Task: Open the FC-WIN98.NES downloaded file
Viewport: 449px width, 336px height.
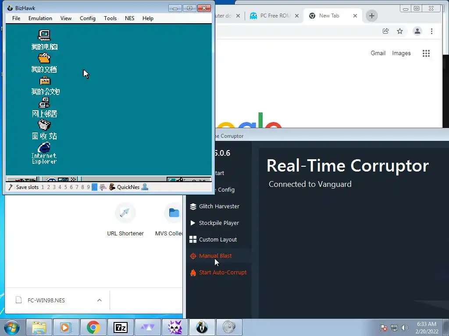Action: click(46, 300)
